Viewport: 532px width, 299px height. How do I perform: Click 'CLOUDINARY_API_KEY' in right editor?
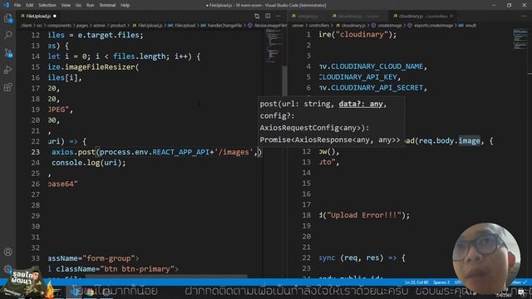[358, 77]
